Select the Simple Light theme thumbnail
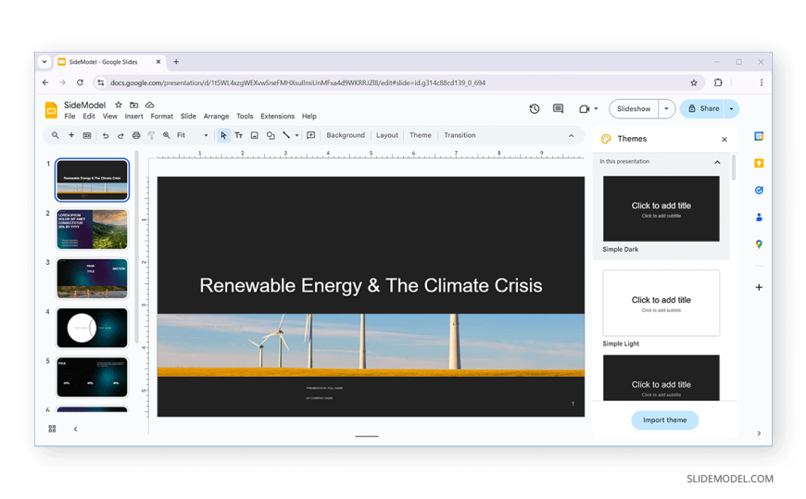The image size is (806, 499). tap(661, 304)
